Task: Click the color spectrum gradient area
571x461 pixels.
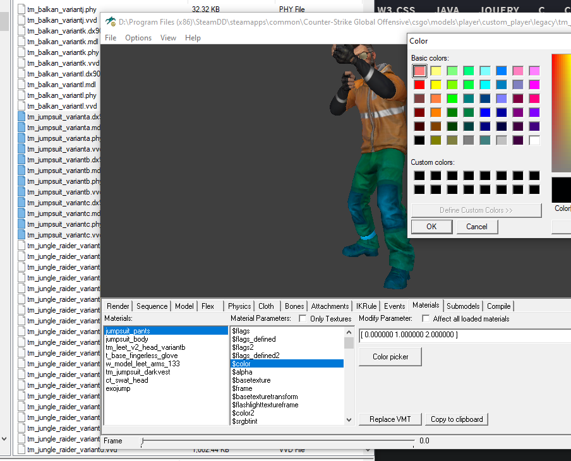Action: pos(561,113)
